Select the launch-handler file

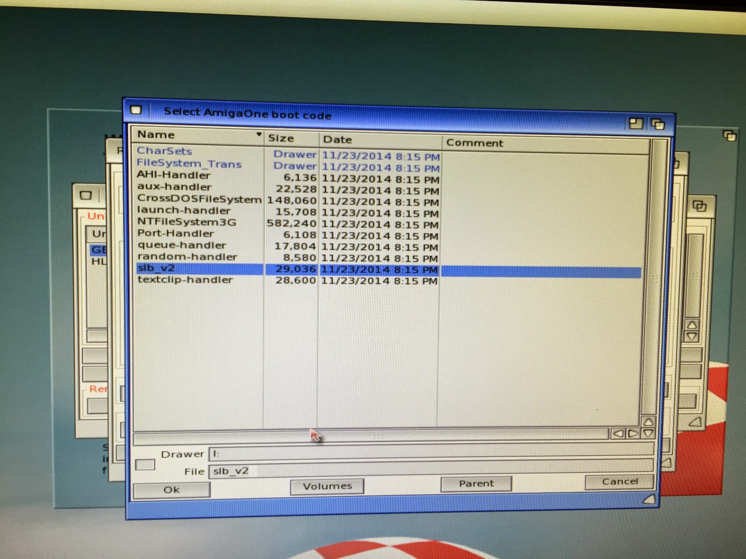(x=184, y=211)
